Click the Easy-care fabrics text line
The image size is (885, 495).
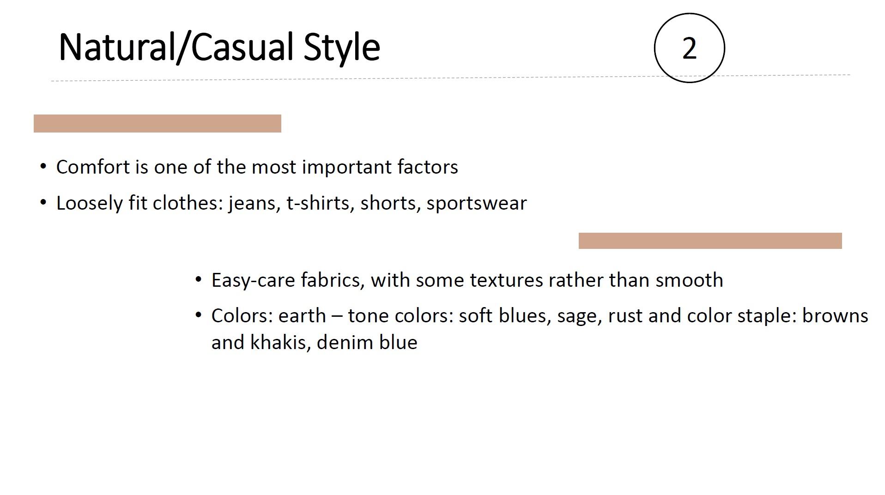pyautogui.click(x=467, y=280)
